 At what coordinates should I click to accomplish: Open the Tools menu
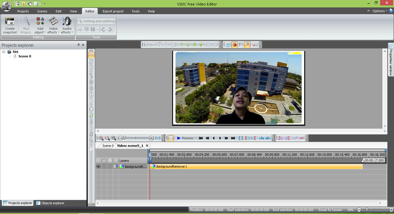(136, 11)
